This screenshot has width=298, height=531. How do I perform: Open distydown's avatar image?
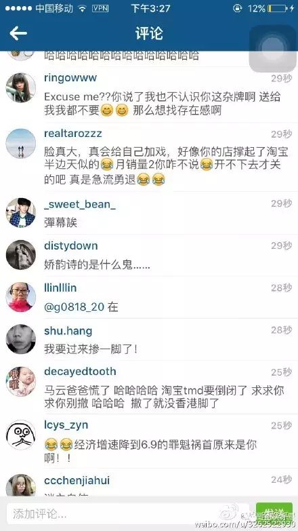coord(20,255)
